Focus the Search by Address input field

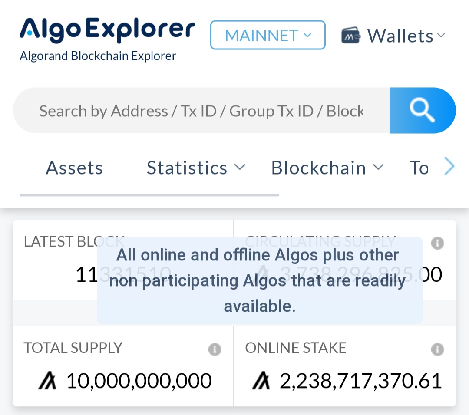click(x=201, y=111)
